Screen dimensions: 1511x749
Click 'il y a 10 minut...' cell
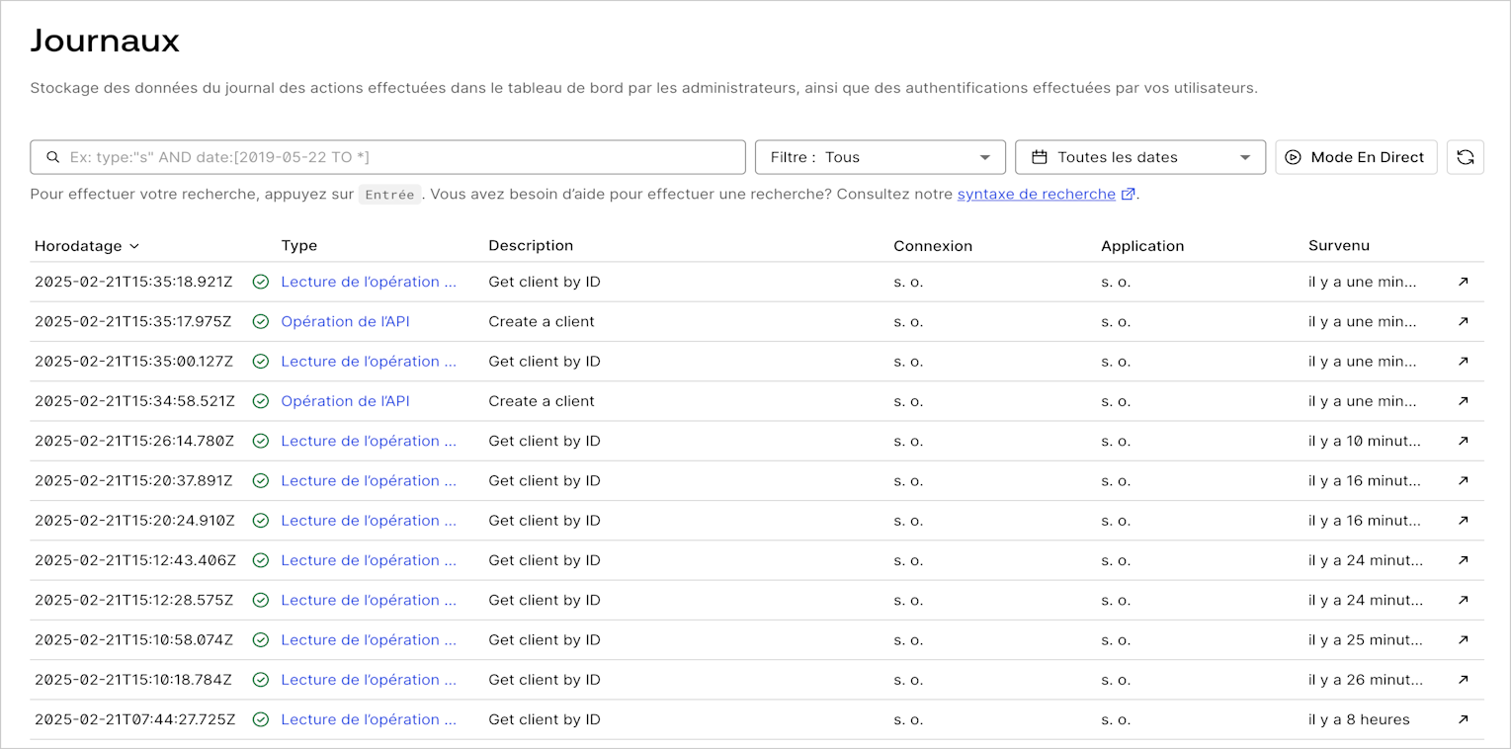(x=1365, y=441)
